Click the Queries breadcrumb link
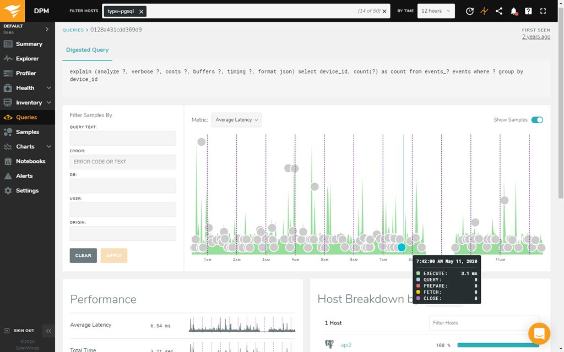 click(x=73, y=30)
